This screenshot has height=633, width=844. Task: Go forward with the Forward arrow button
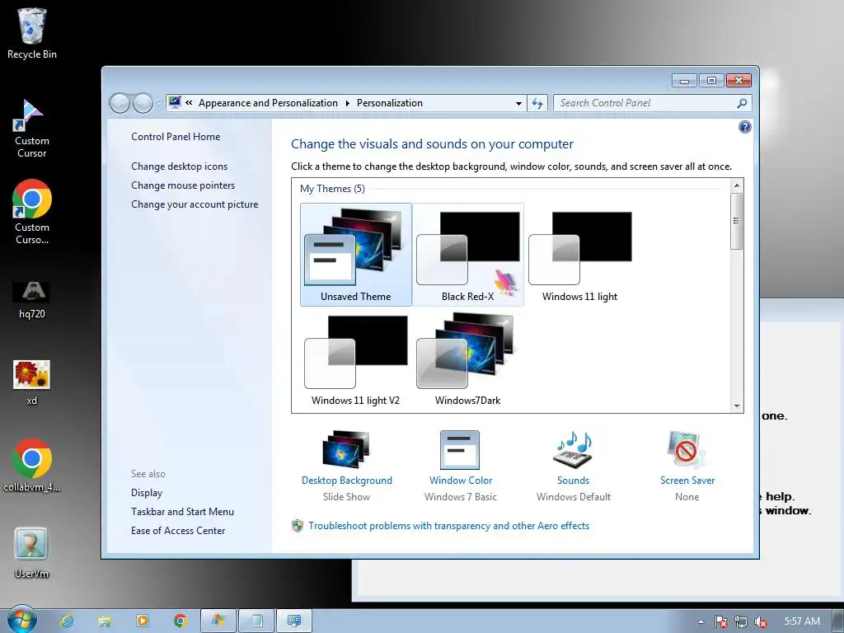pos(143,103)
